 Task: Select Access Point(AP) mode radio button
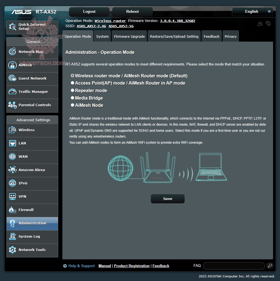[72, 83]
